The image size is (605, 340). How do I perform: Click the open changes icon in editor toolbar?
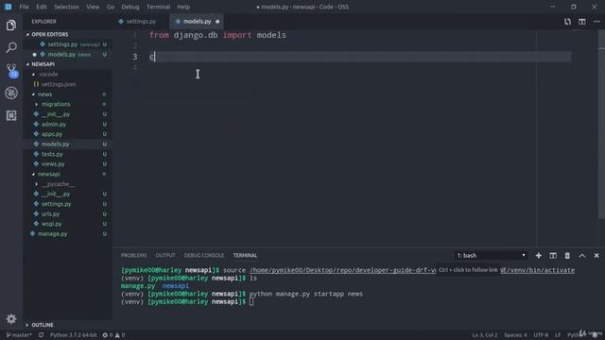point(567,22)
